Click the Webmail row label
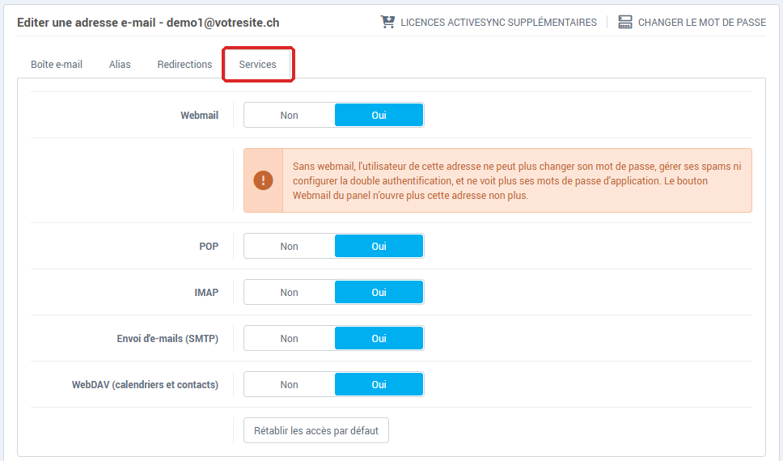The height and width of the screenshot is (461, 783). (199, 116)
